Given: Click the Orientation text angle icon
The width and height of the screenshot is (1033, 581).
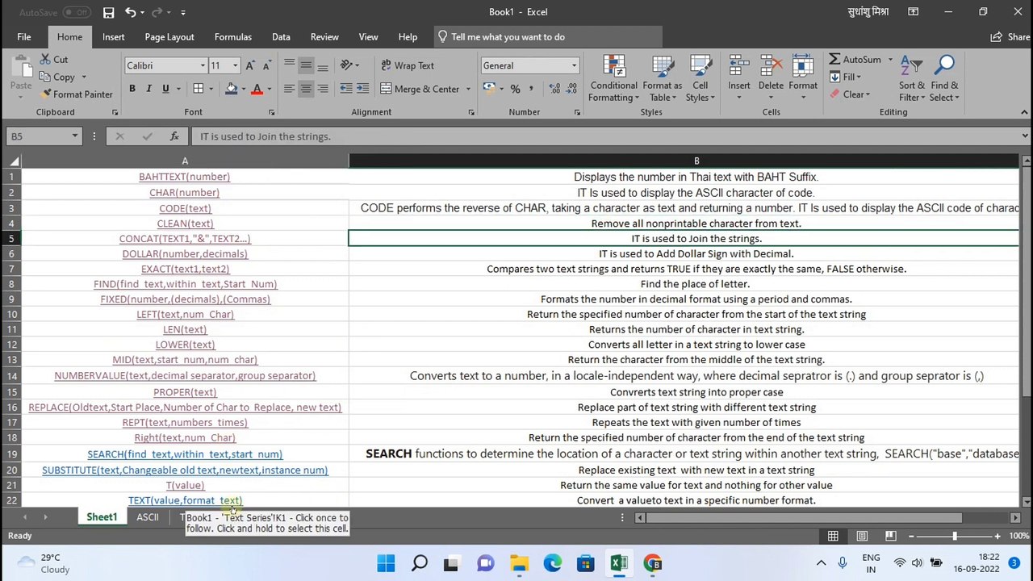Looking at the screenshot, I should (x=347, y=65).
